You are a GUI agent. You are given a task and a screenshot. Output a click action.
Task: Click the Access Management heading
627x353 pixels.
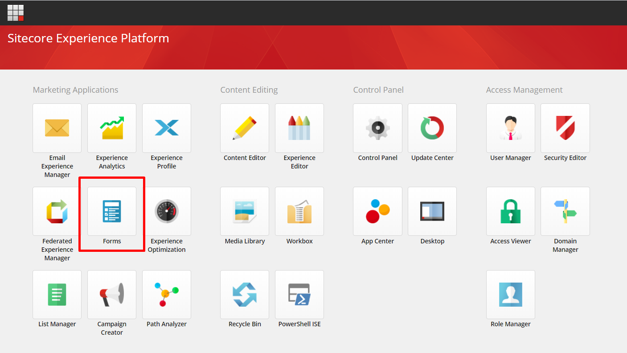point(524,90)
